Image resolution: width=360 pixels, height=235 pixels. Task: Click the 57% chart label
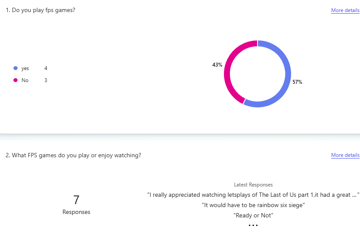[297, 82]
